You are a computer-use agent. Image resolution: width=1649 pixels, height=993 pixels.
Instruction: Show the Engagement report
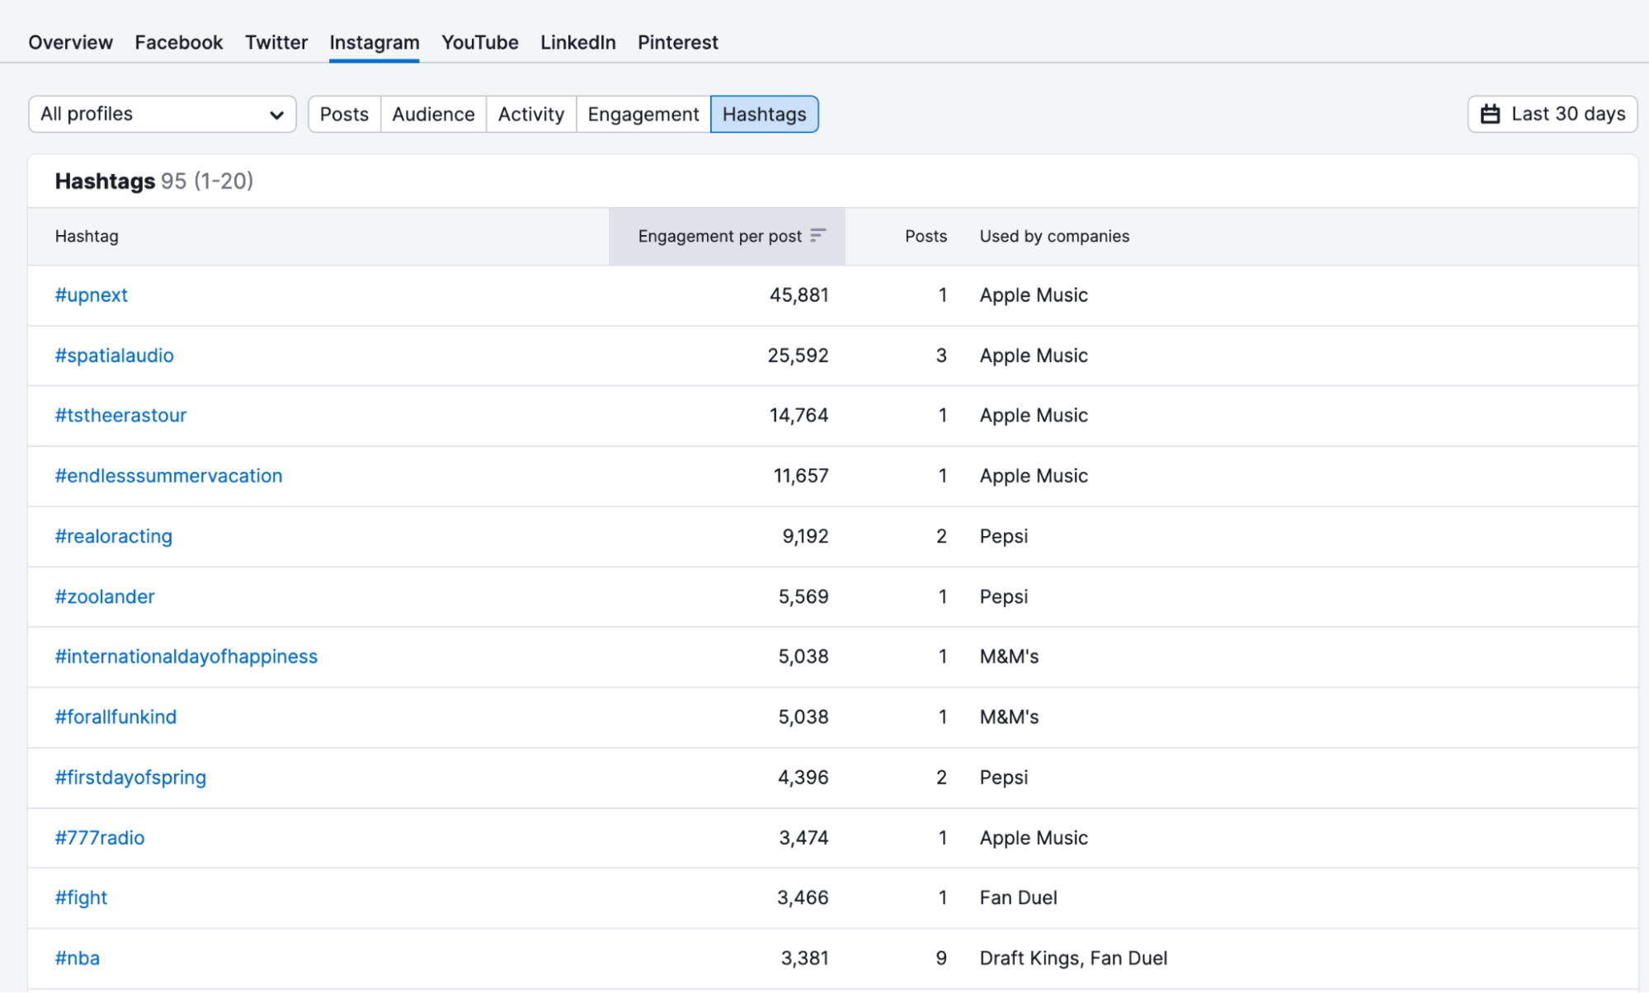click(x=643, y=114)
